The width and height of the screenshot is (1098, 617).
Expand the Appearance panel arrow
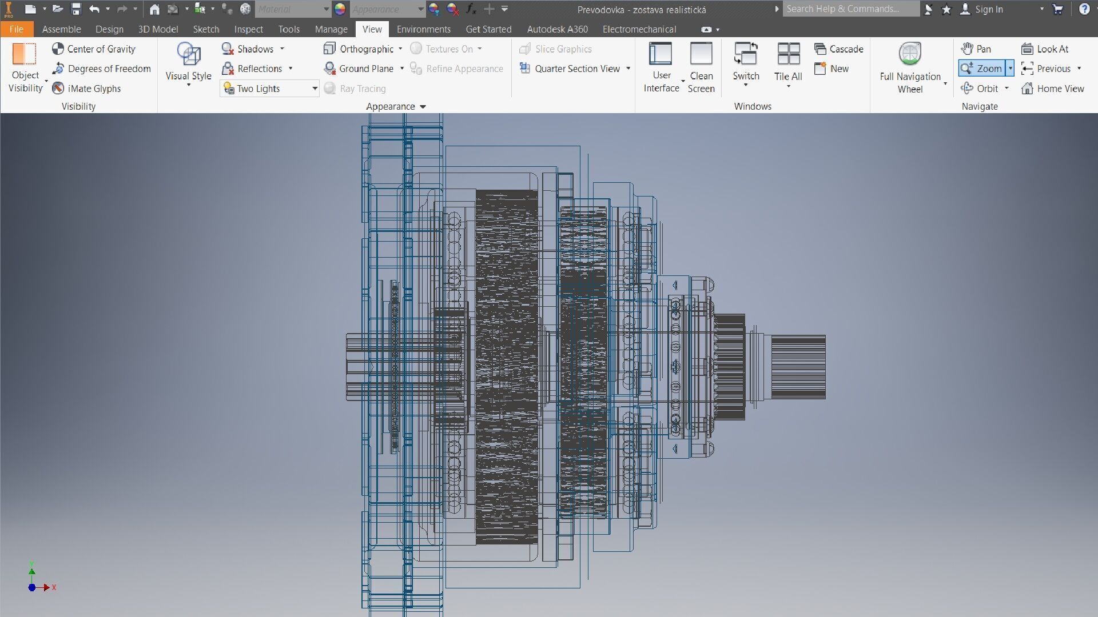[423, 107]
